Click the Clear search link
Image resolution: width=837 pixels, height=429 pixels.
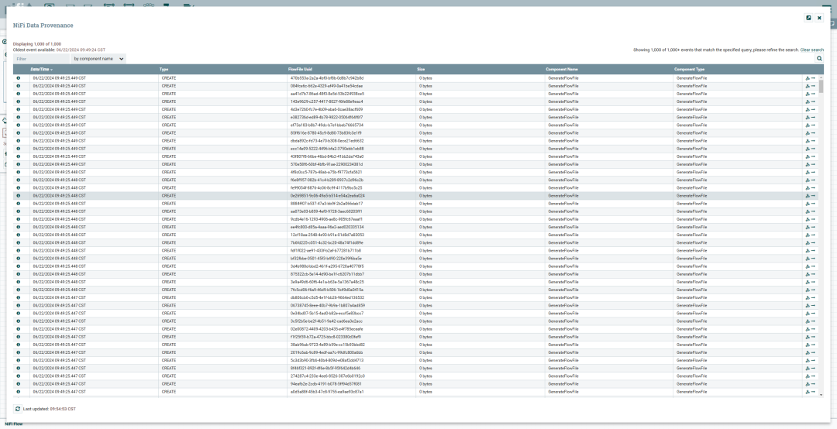(812, 50)
